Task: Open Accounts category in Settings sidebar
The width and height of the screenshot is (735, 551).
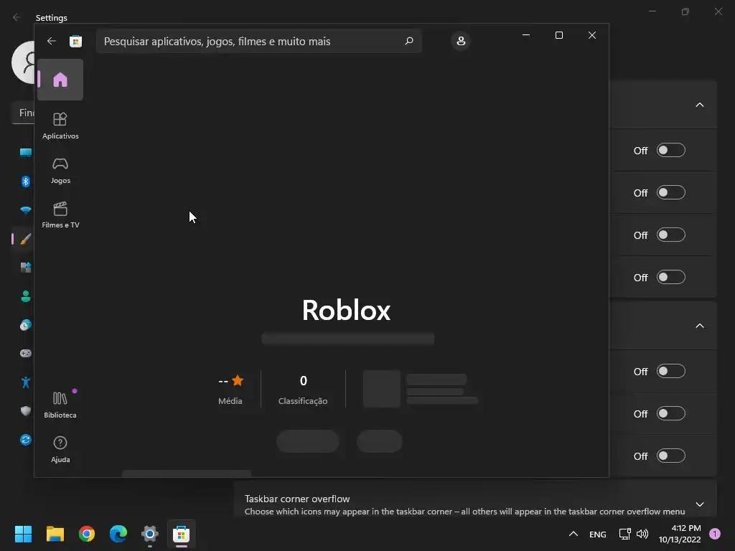Action: [25, 296]
